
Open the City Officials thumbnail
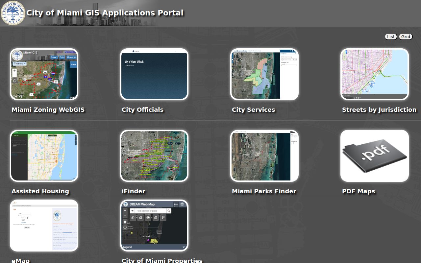pyautogui.click(x=154, y=74)
